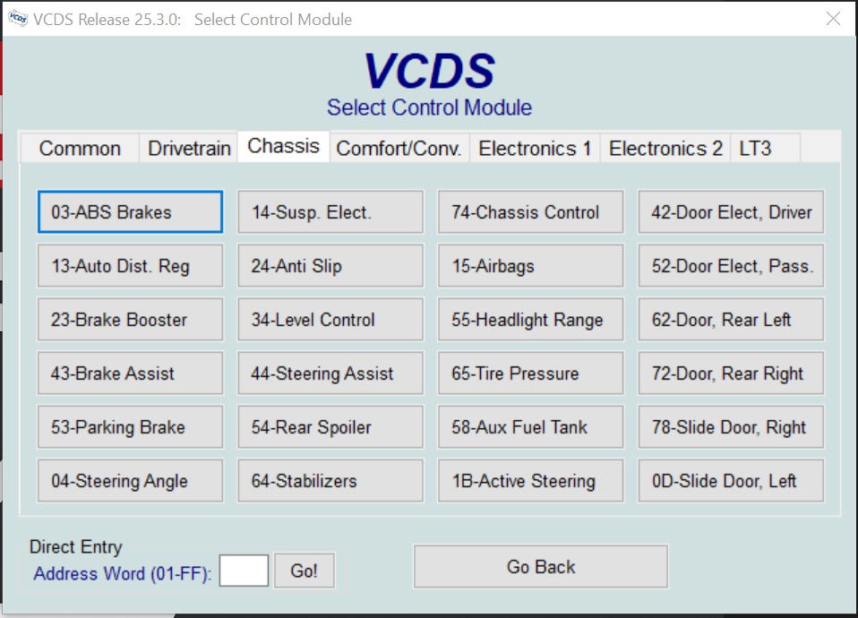Click the 43-Brake Assist button
858x618 pixels.
click(x=130, y=373)
